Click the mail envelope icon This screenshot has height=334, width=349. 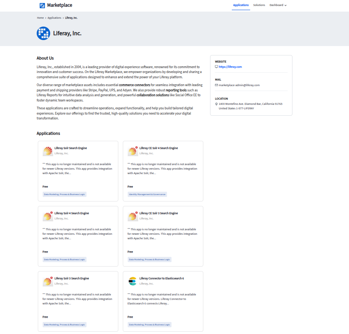(216, 85)
